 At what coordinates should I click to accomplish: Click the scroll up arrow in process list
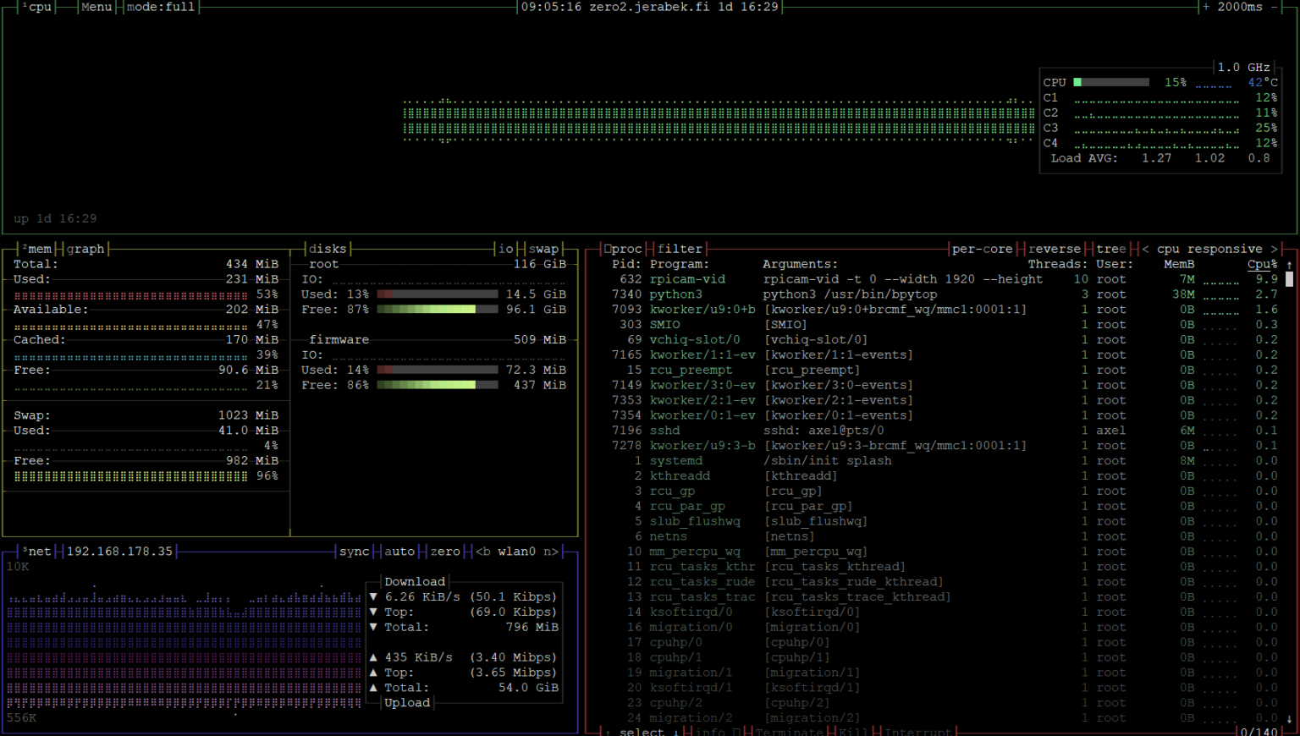(1289, 265)
